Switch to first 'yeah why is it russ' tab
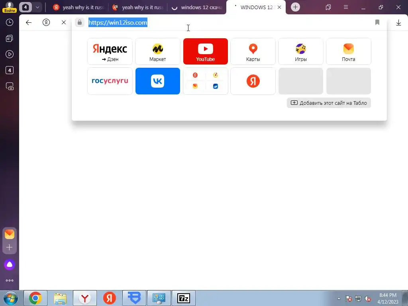This screenshot has width=408, height=306. (78, 7)
